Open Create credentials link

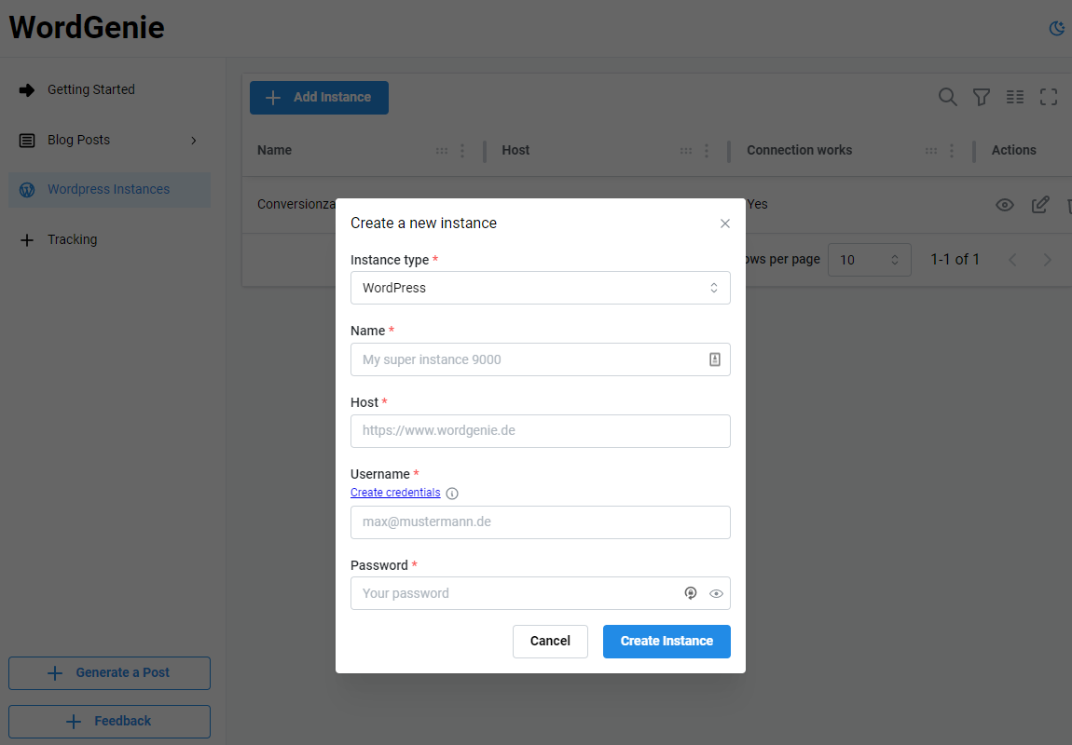395,493
